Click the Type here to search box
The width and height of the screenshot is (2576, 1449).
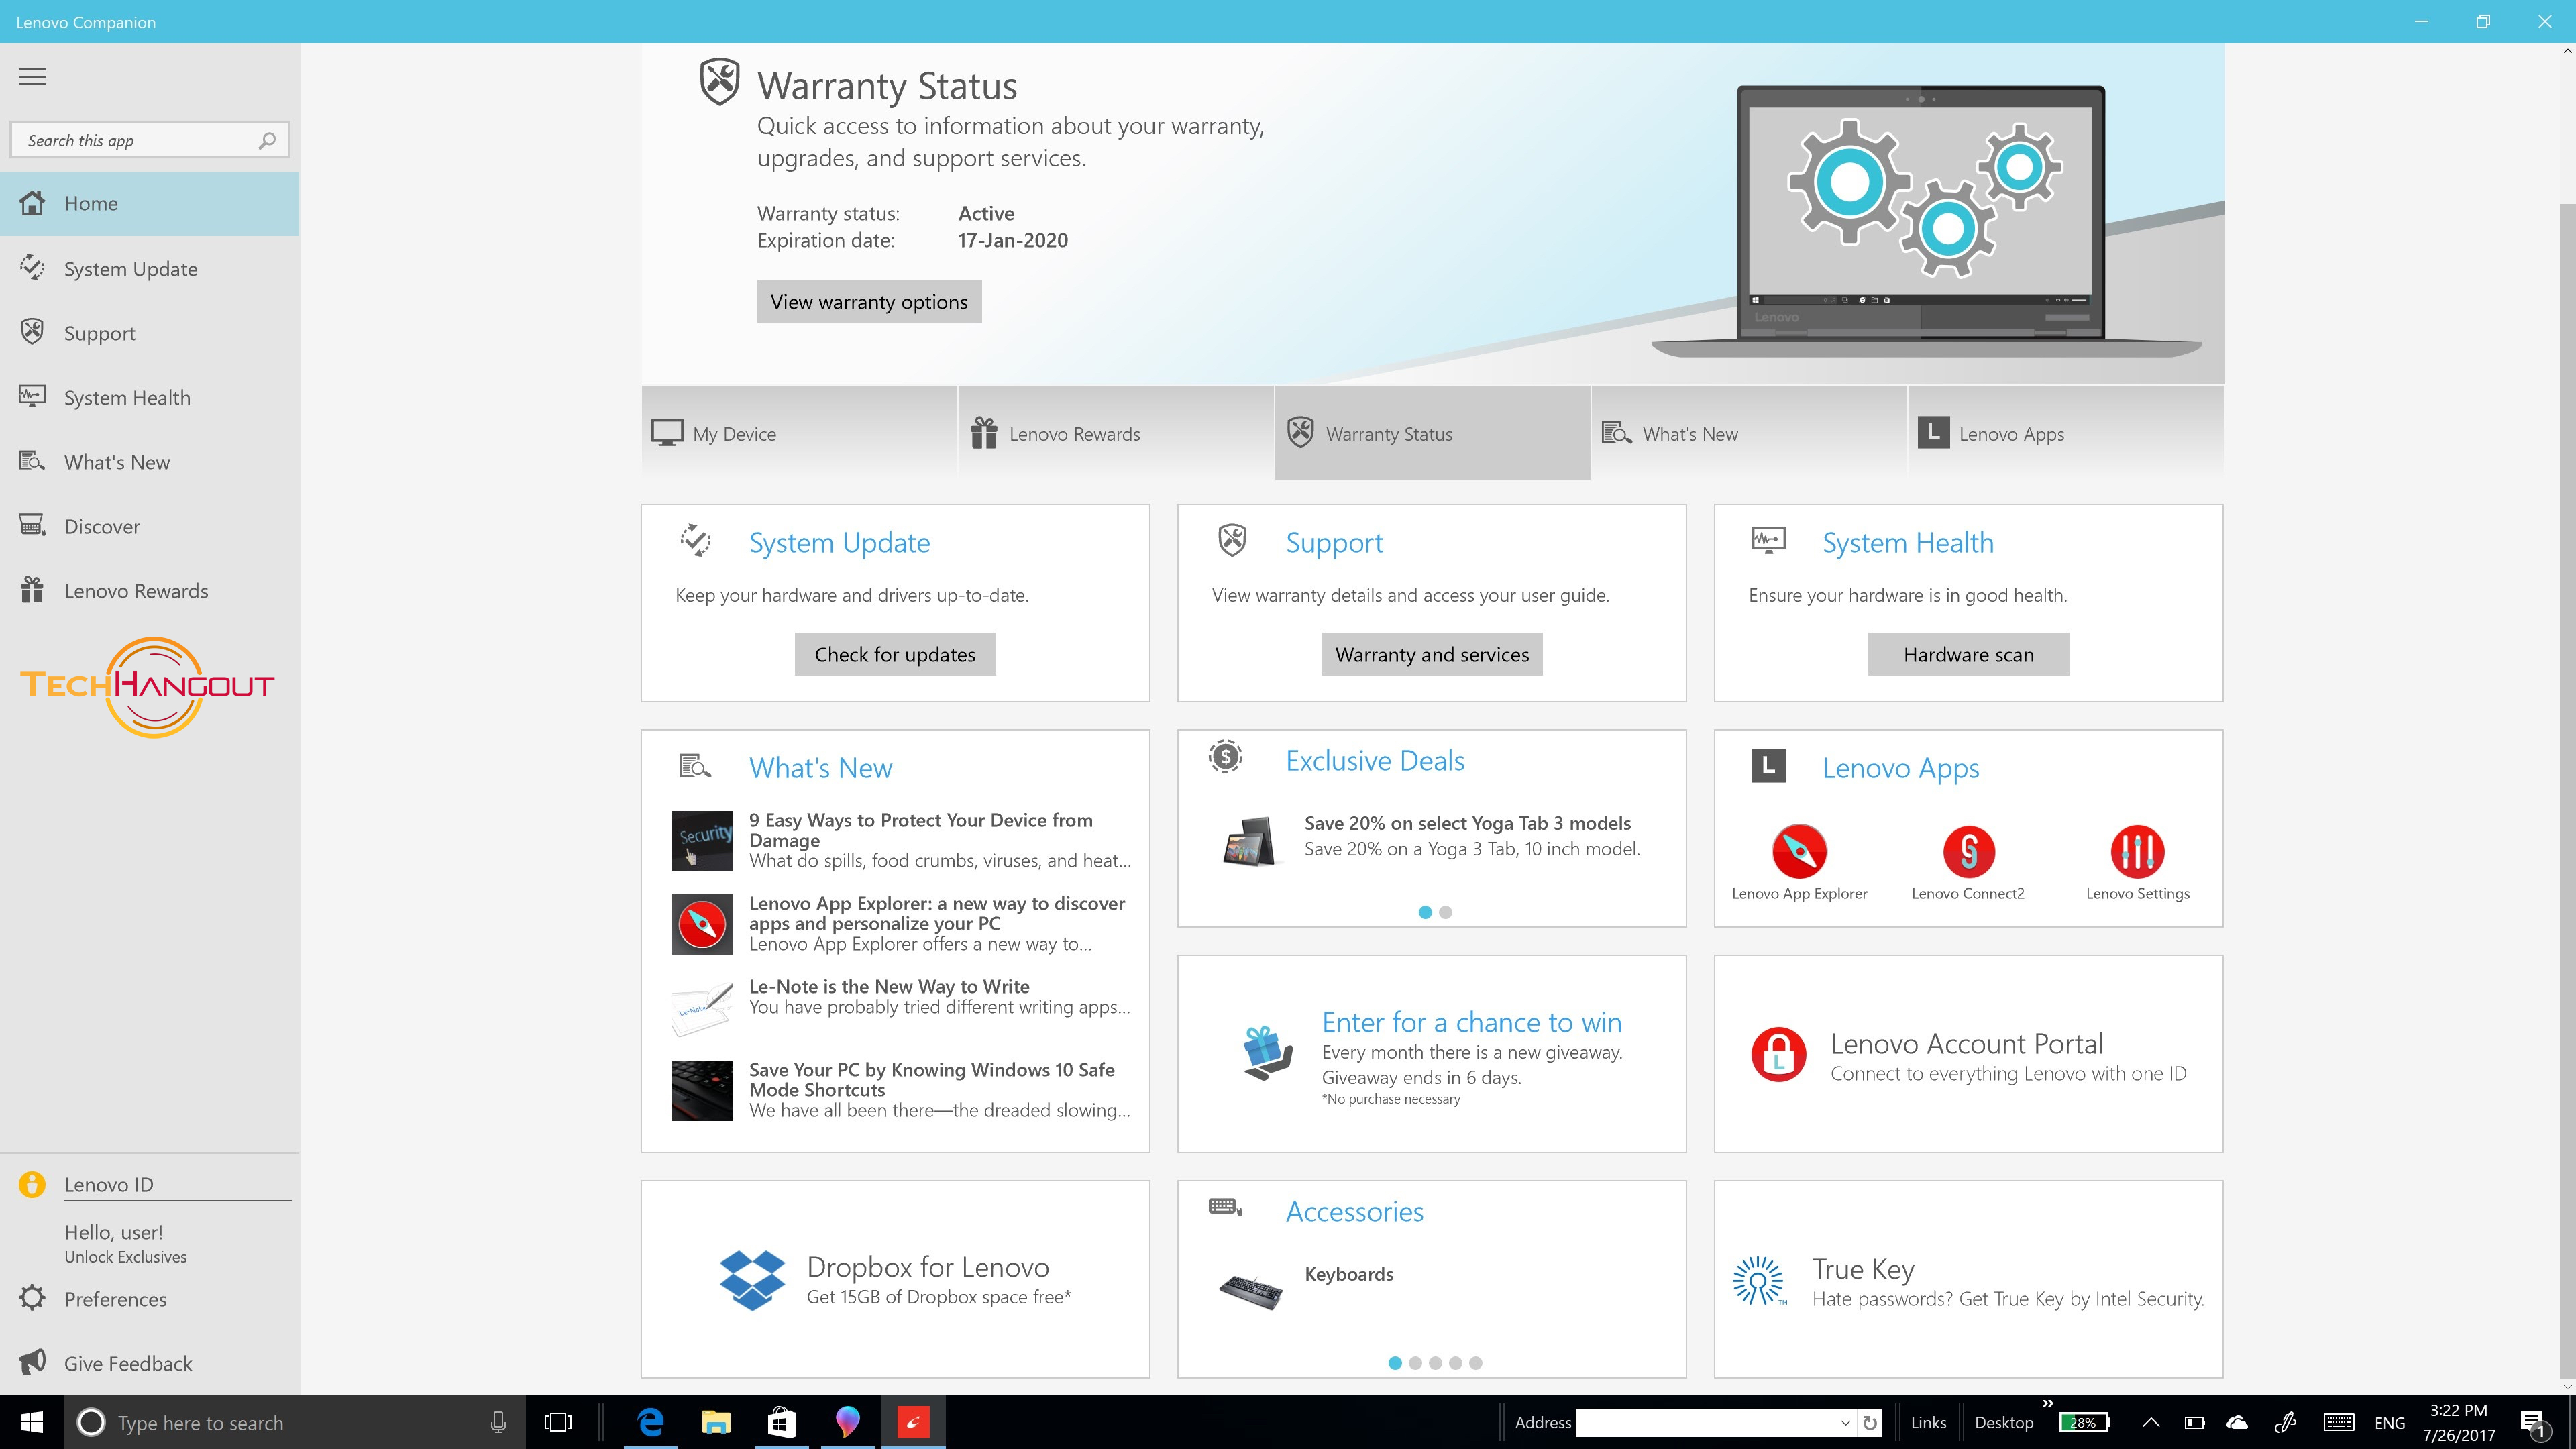click(x=295, y=1422)
